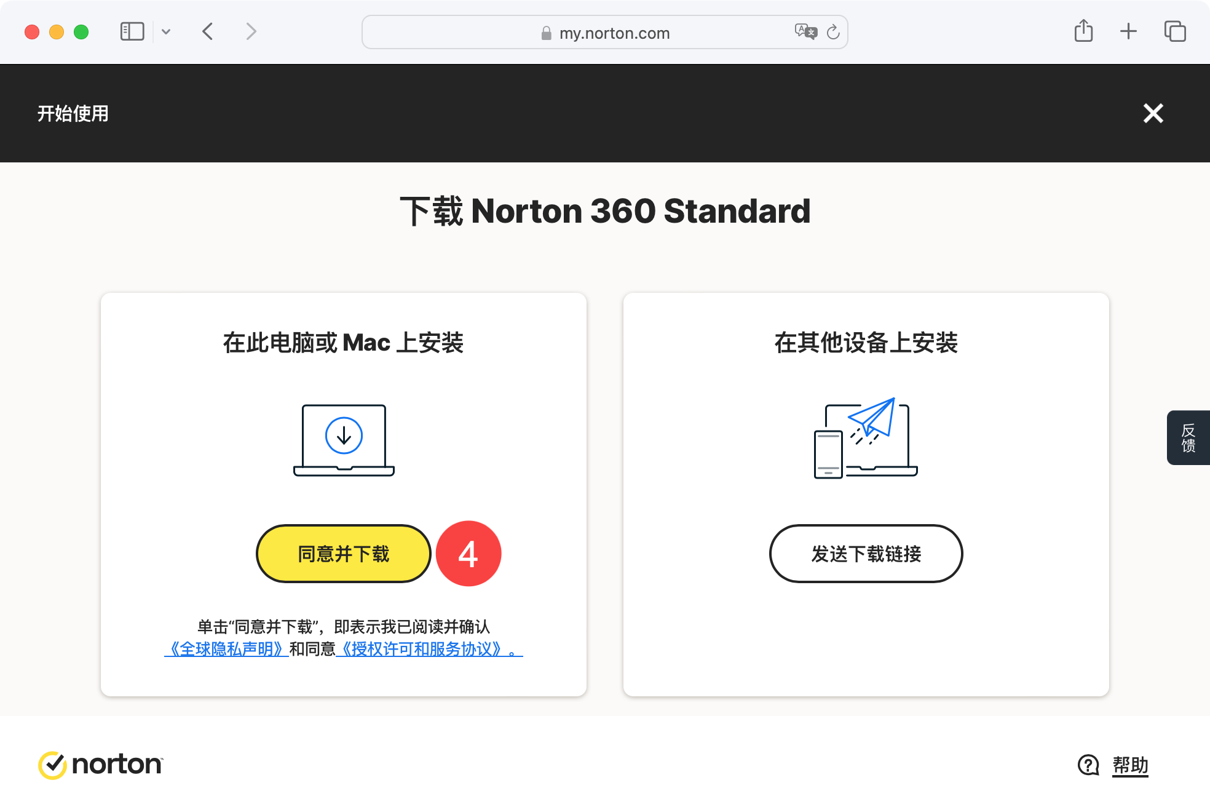Open the 全球隐私声明 link

click(x=226, y=649)
